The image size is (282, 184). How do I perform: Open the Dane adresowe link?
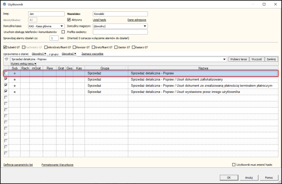(137, 20)
